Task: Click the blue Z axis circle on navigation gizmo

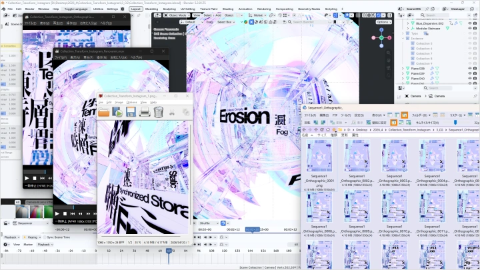Action: pyautogui.click(x=381, y=30)
